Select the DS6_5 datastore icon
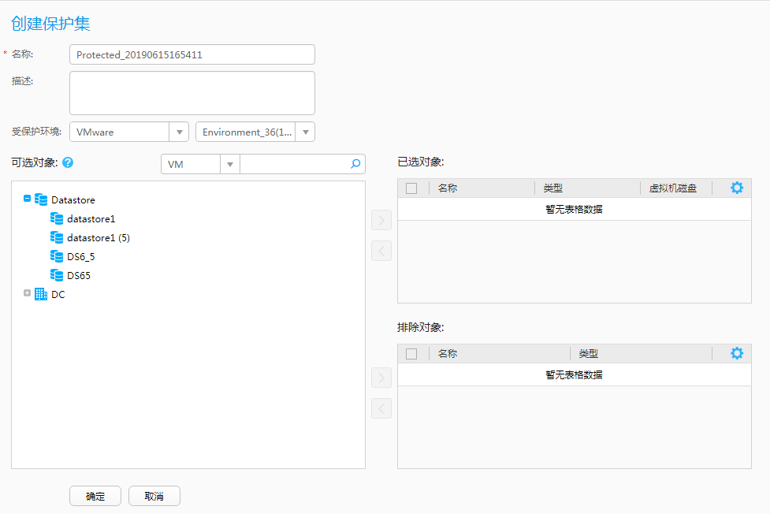 (x=57, y=256)
